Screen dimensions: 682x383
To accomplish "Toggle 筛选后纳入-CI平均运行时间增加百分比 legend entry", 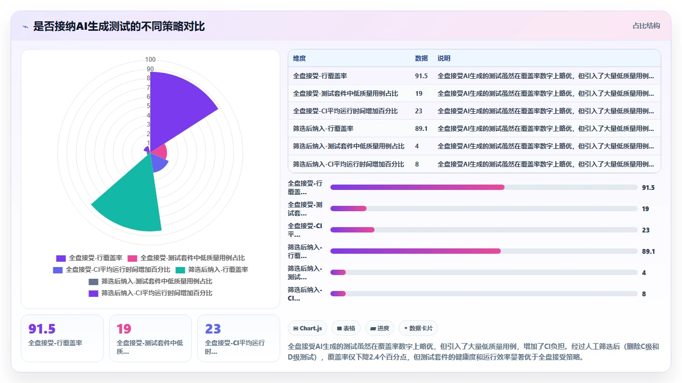I will [150, 293].
